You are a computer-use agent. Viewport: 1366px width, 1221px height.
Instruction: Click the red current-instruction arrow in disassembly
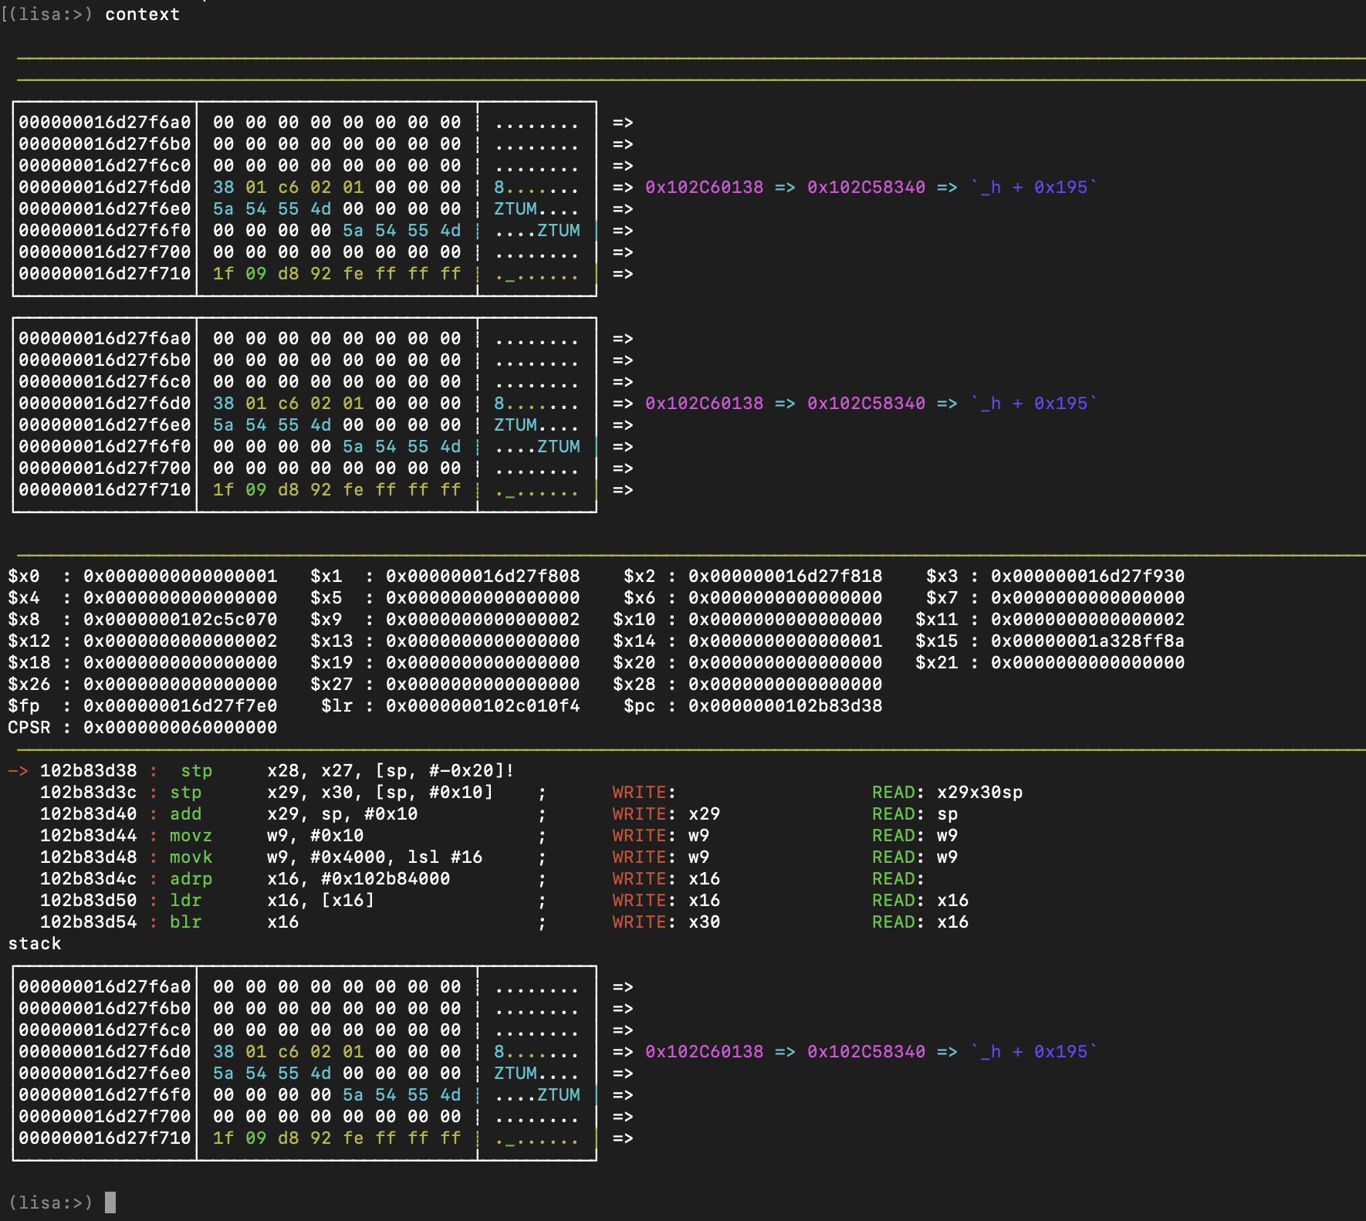pyautogui.click(x=18, y=771)
